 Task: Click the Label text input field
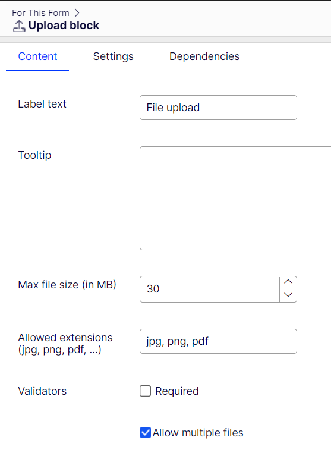218,108
